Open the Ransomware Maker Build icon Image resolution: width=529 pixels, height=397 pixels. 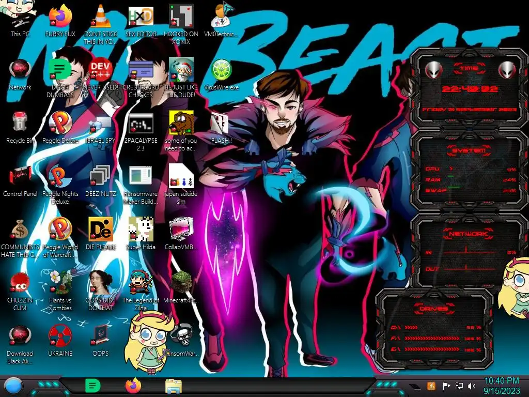point(141,184)
